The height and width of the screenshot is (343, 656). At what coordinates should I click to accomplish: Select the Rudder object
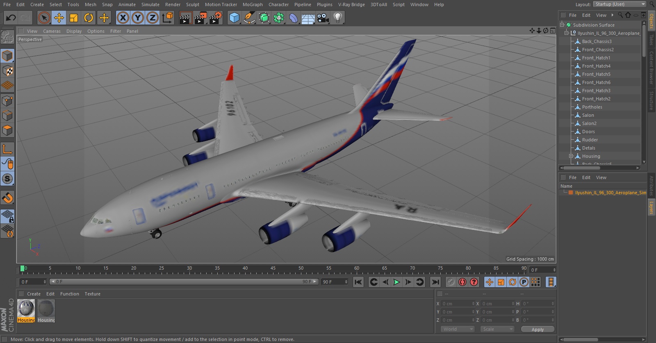tap(590, 140)
